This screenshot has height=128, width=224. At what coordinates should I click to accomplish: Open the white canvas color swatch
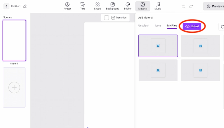point(106,18)
